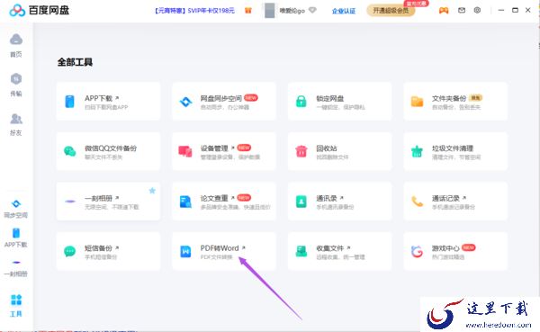Open the 设备管理 tool card

pyautogui.click(x=224, y=151)
